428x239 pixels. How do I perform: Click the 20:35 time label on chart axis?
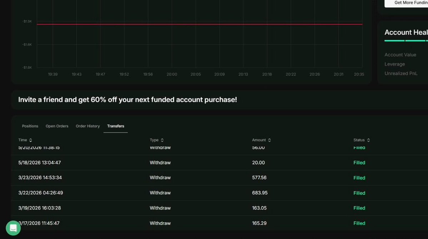pos(359,74)
